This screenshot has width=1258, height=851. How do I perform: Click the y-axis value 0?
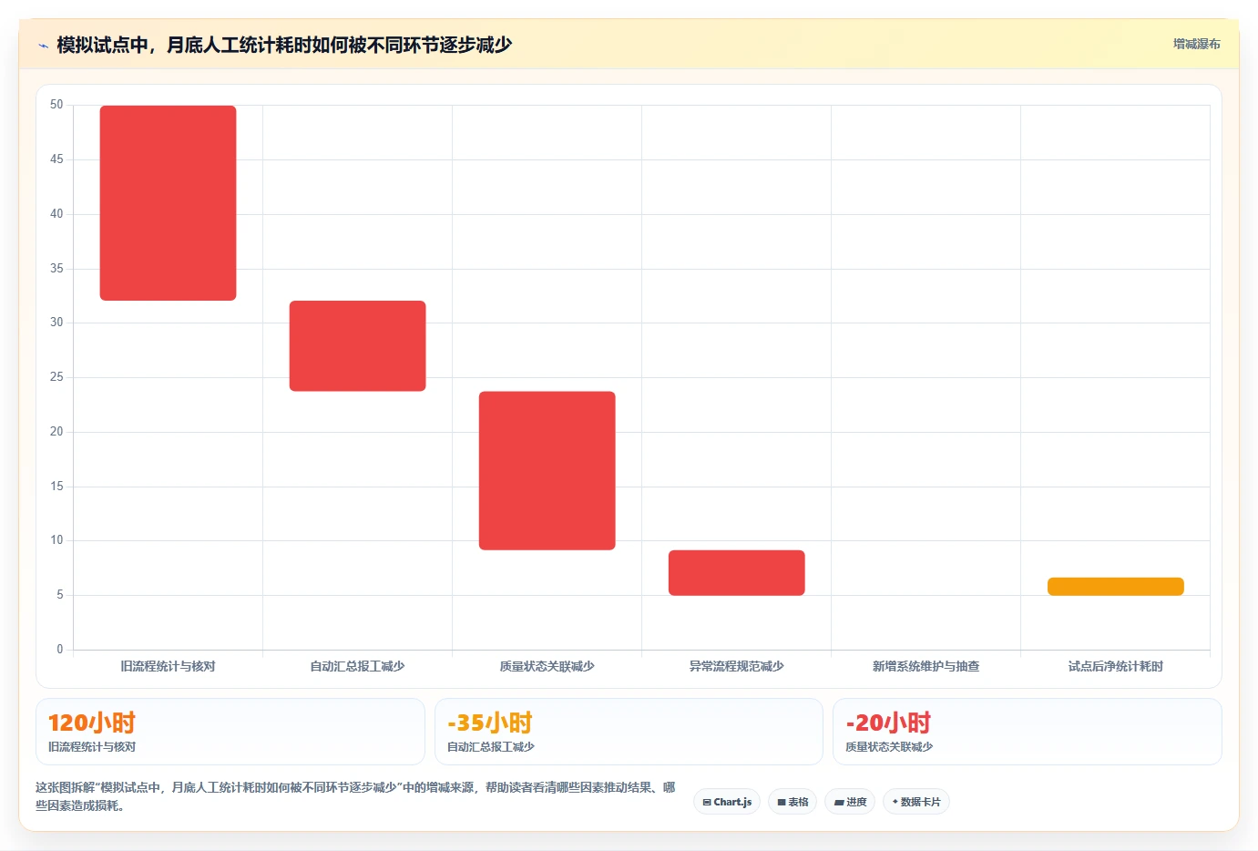60,650
